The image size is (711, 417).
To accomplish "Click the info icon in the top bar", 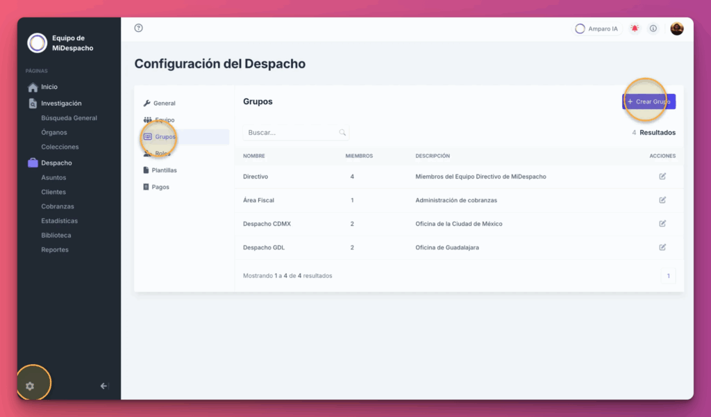I will pyautogui.click(x=653, y=28).
